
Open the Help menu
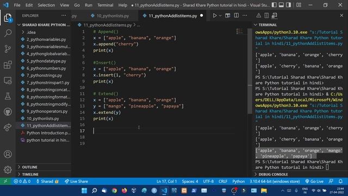(122, 5)
